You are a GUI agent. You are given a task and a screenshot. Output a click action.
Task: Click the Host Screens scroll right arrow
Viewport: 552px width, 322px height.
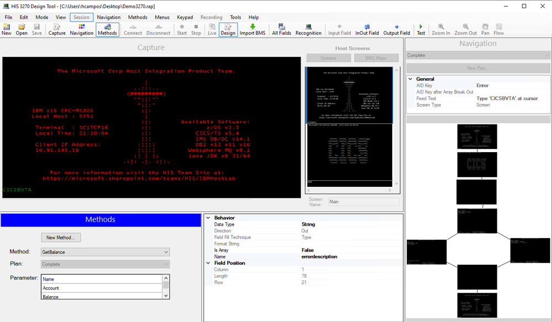[390, 190]
